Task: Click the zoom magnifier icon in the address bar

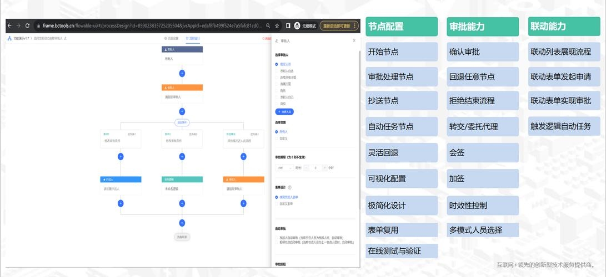Action: click(x=268, y=26)
